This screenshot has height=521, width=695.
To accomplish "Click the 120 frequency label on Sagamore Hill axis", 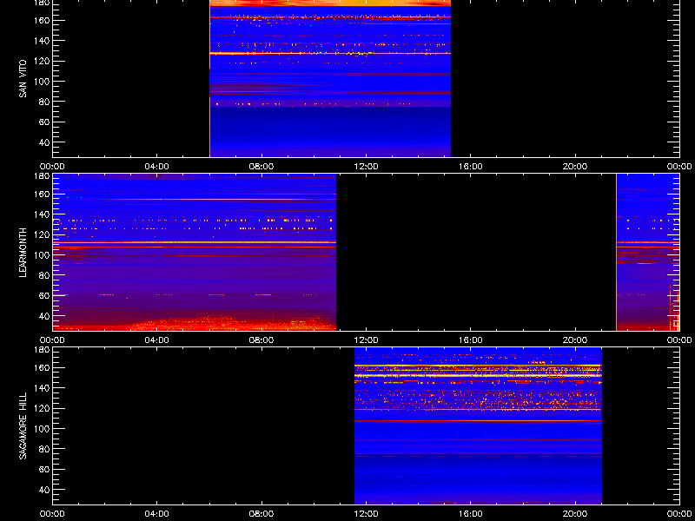I will [x=41, y=408].
